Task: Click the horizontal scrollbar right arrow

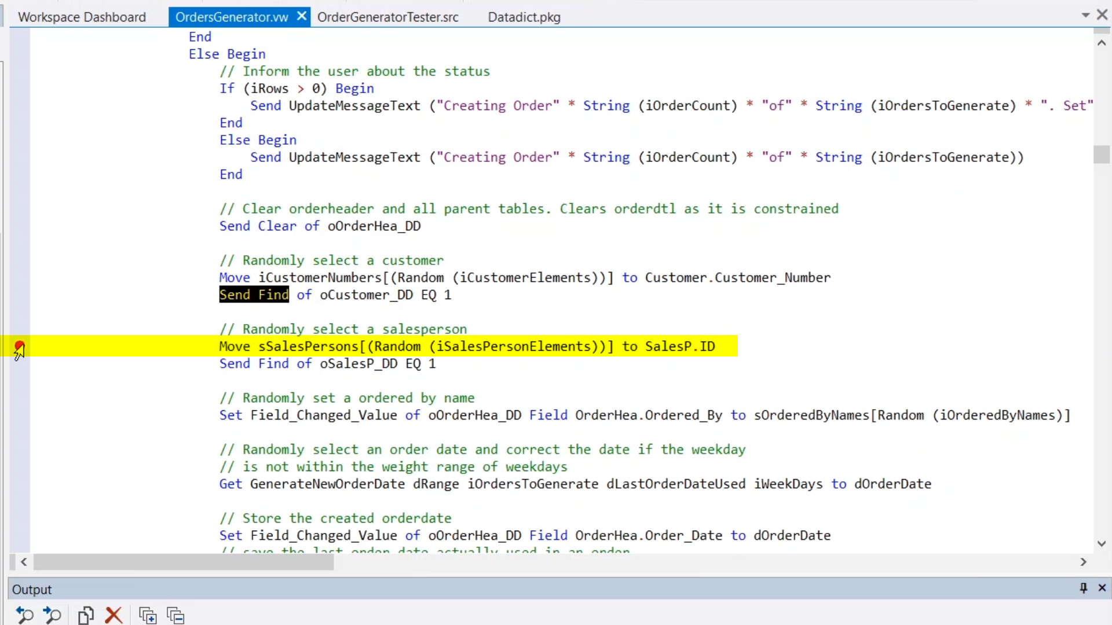Action: coord(1083,562)
